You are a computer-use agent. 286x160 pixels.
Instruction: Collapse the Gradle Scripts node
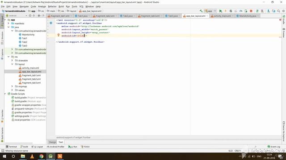coord(5,94)
